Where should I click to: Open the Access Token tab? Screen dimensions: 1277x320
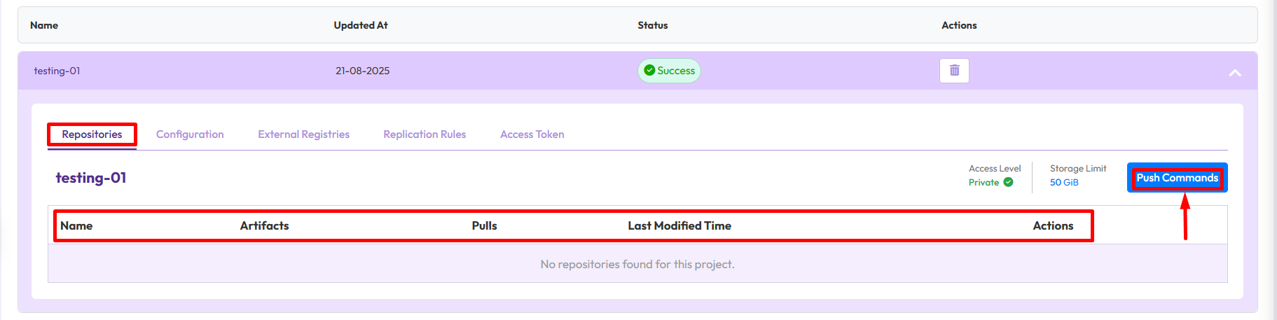[x=532, y=134]
